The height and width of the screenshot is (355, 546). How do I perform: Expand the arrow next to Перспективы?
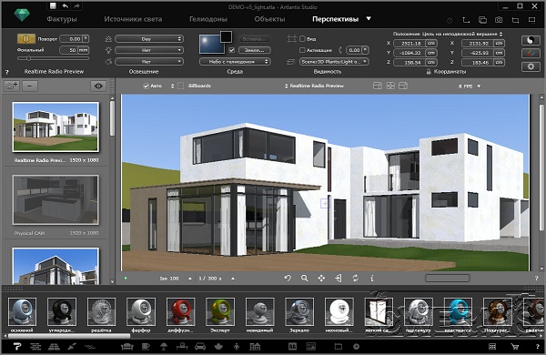click(x=369, y=19)
